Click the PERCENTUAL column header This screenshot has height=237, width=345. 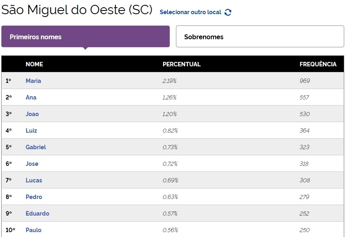pos(181,64)
